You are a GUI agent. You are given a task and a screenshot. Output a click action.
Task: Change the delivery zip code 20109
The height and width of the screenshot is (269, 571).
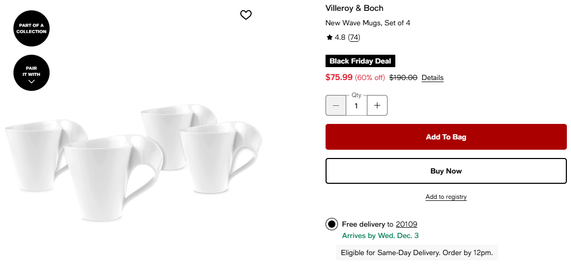click(x=406, y=224)
